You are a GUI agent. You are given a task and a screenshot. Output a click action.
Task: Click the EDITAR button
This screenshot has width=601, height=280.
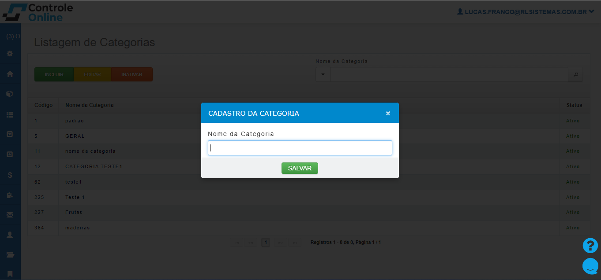pos(92,74)
